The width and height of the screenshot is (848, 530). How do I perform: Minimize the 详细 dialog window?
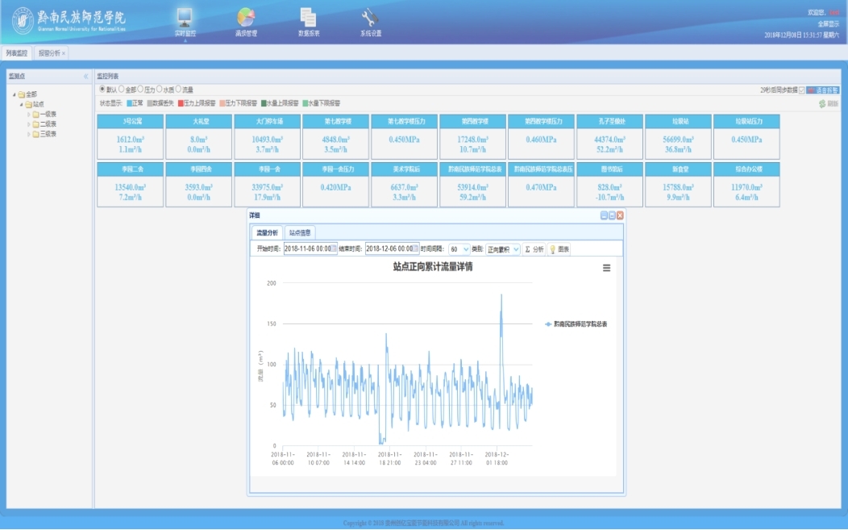604,215
